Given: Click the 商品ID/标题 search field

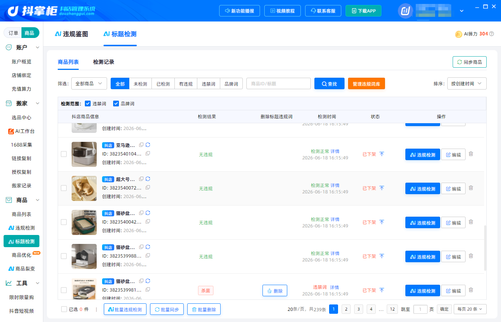Looking at the screenshot, I should click(279, 83).
